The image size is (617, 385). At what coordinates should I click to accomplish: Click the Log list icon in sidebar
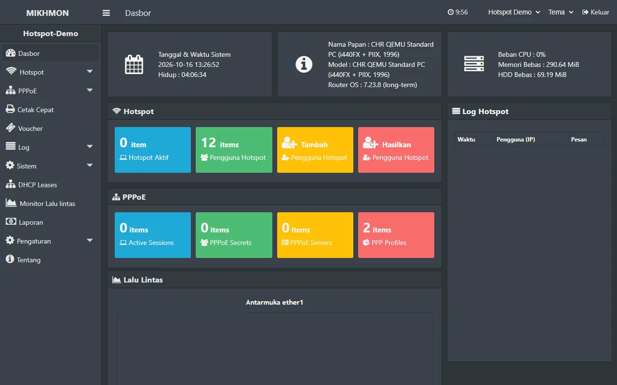(11, 147)
